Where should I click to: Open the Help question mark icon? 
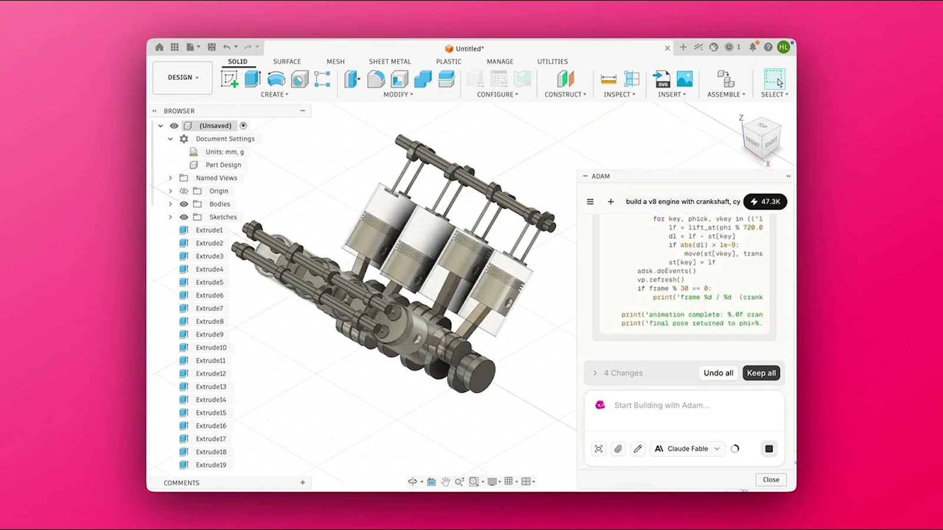coord(768,47)
